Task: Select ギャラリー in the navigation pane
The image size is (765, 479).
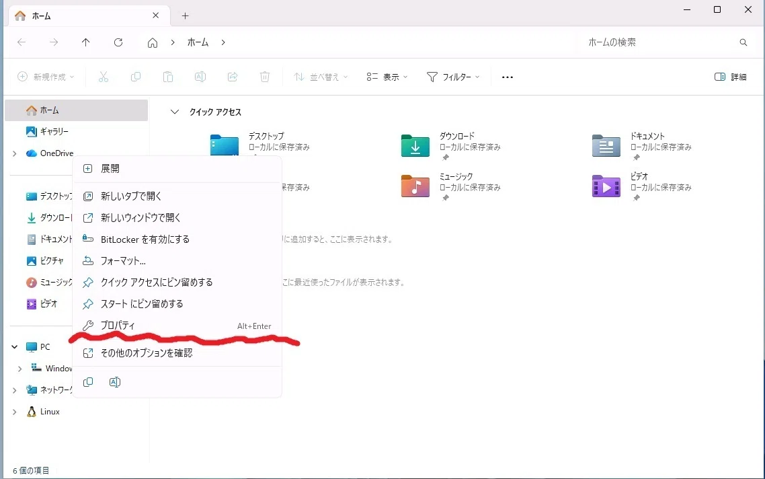Action: point(47,131)
